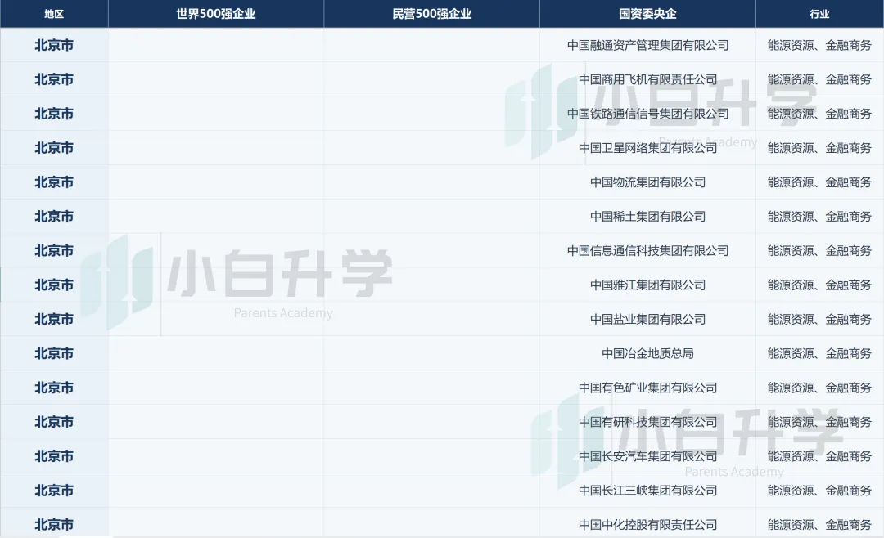Click 能源资源、金融商务 in the 中国雅江集团 row

point(819,285)
